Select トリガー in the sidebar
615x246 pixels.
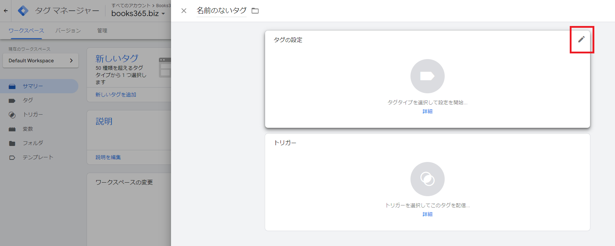point(39,115)
